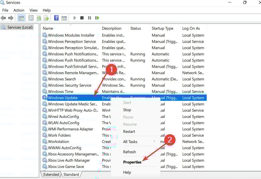Click Refresh in the context menu
The image size is (261, 179).
click(129, 152)
